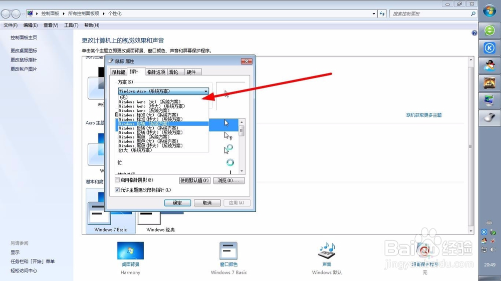Choose (无) in the scheme list
This screenshot has height=281, width=501.
pyautogui.click(x=123, y=97)
